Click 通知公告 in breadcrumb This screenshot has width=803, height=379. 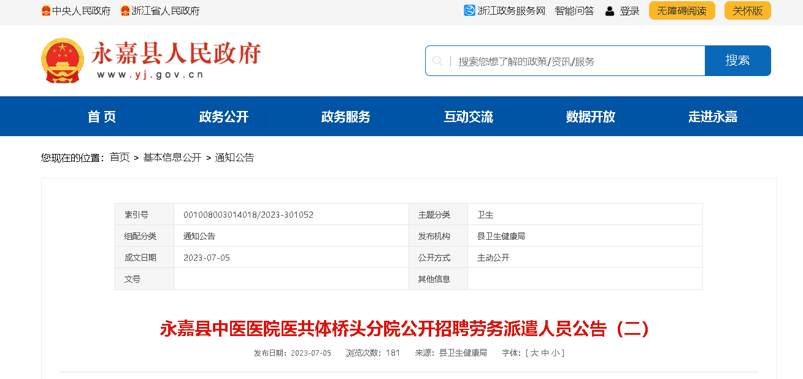[x=234, y=158]
